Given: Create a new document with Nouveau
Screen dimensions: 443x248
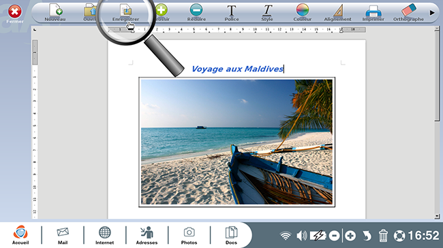Looking at the screenshot, I should (x=55, y=13).
